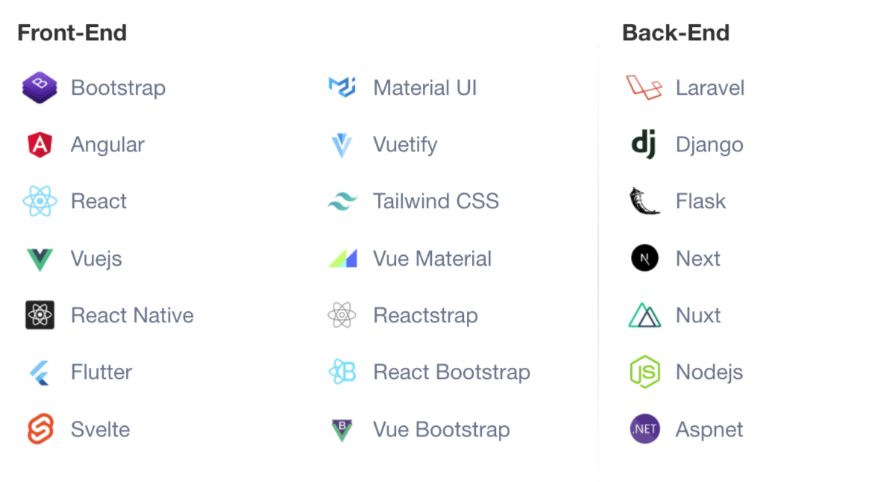Open the Vuetify link
This screenshot has width=895, height=482.
tap(405, 145)
